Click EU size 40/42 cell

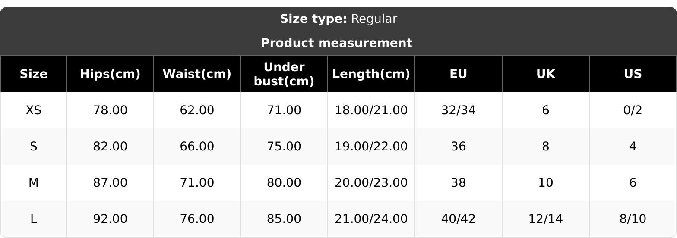click(458, 219)
